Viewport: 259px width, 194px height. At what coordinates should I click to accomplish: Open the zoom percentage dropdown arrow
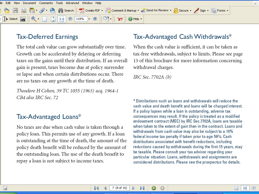pos(89,19)
